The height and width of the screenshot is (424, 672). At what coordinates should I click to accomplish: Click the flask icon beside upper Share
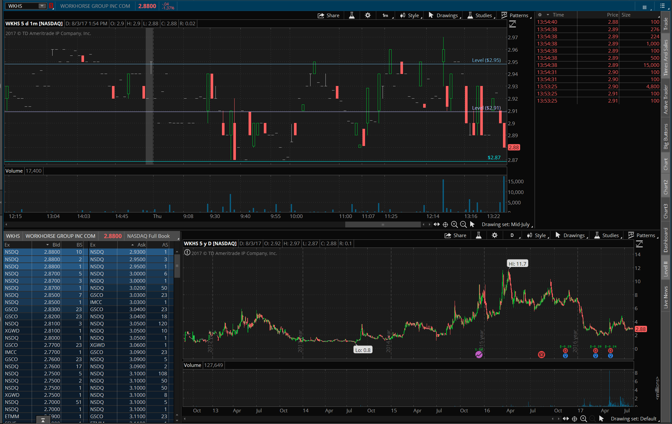tap(352, 15)
